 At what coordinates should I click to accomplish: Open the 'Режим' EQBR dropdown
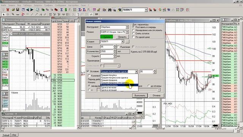(x=127, y=32)
